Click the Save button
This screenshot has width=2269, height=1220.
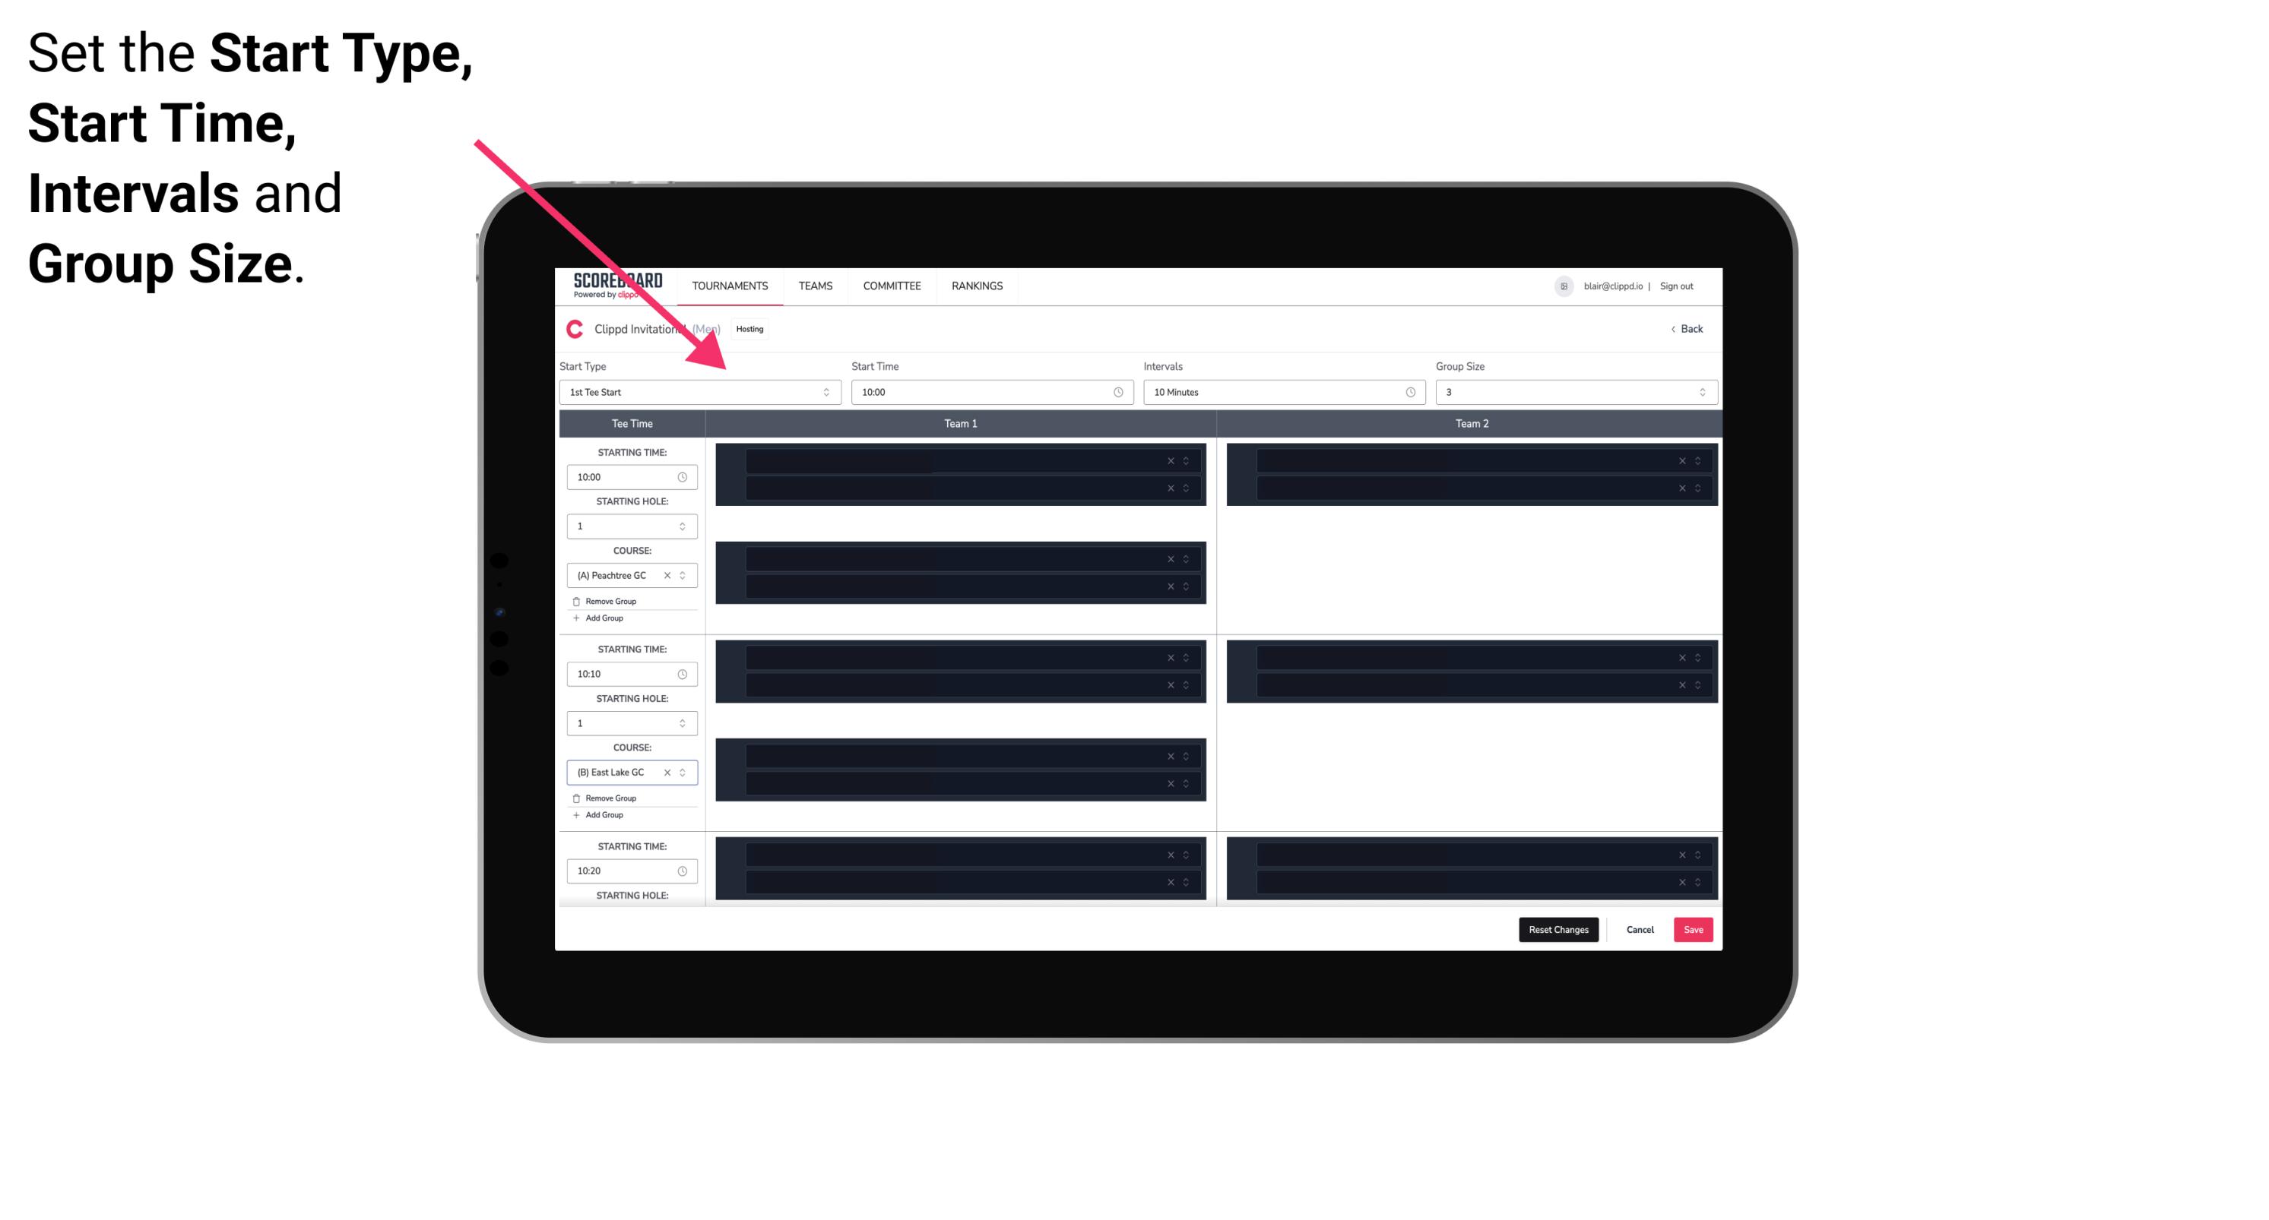coord(1694,928)
